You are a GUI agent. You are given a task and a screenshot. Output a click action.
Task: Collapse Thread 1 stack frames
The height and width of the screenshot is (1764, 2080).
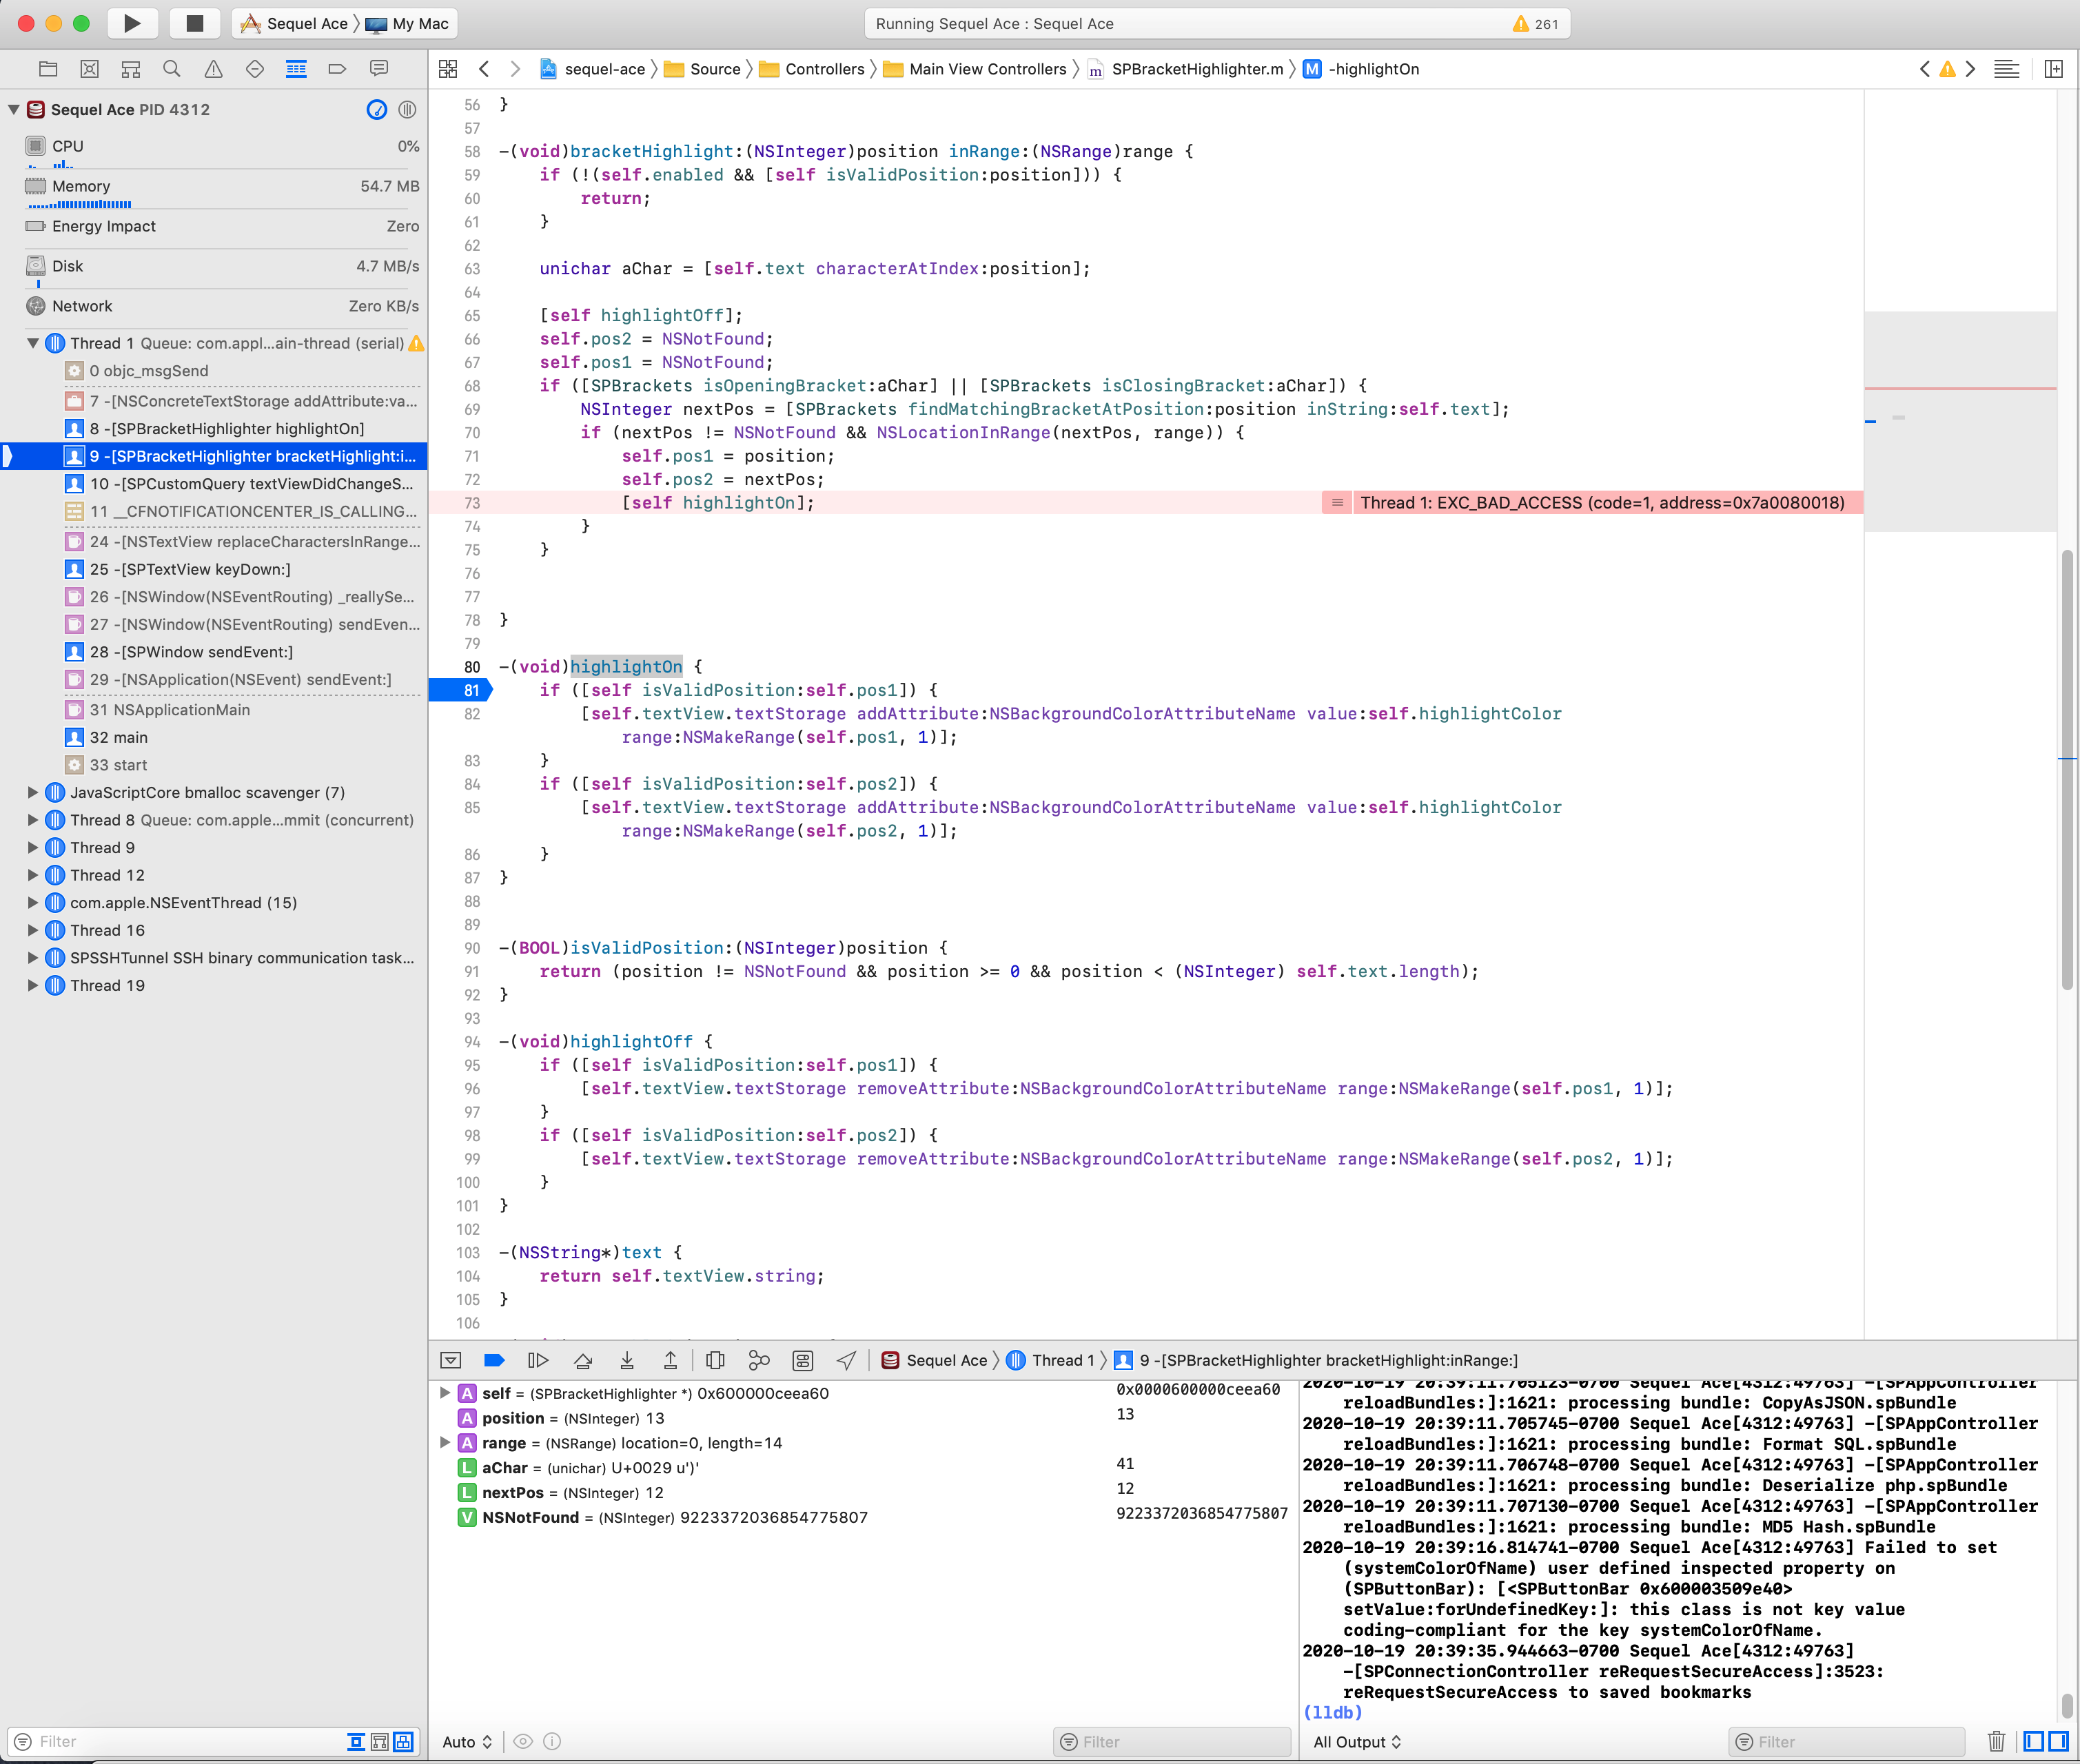33,343
